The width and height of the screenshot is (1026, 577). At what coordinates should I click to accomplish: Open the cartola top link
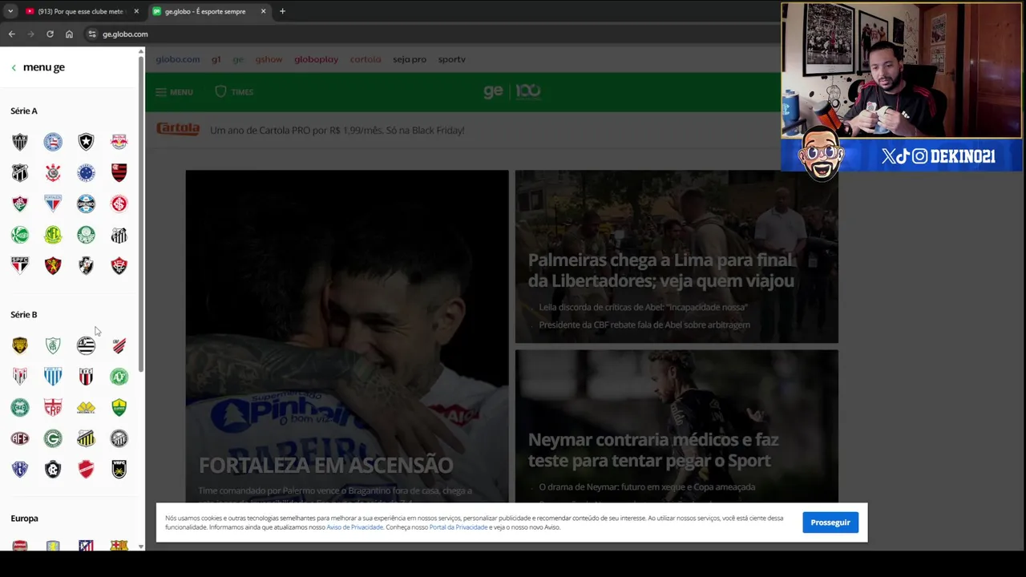[366, 59]
